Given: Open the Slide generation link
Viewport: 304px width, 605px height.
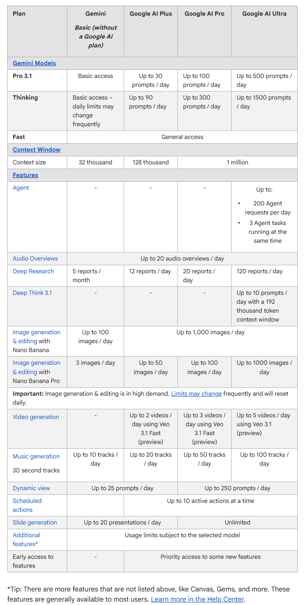Looking at the screenshot, I should point(35,522).
